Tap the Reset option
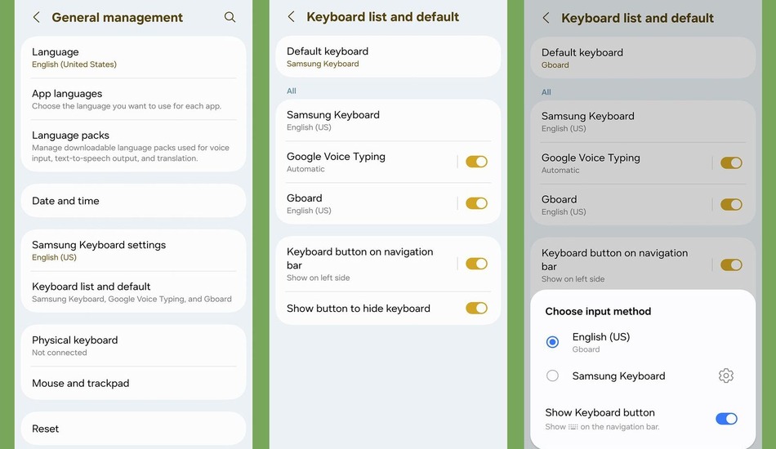 pyautogui.click(x=132, y=429)
